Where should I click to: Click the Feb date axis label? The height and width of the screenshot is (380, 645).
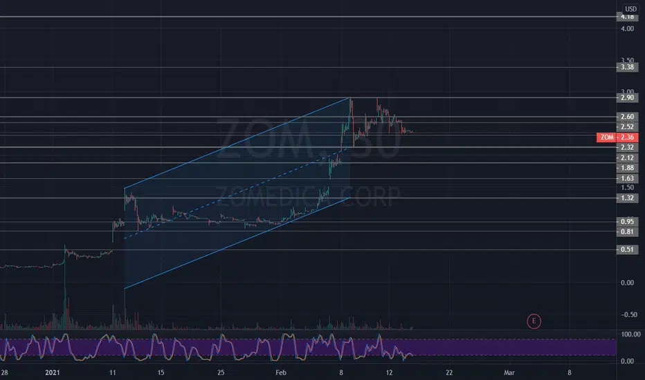point(280,372)
